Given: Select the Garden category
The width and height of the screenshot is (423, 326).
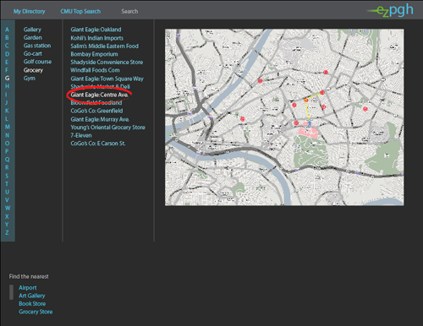Looking at the screenshot, I should (x=33, y=38).
